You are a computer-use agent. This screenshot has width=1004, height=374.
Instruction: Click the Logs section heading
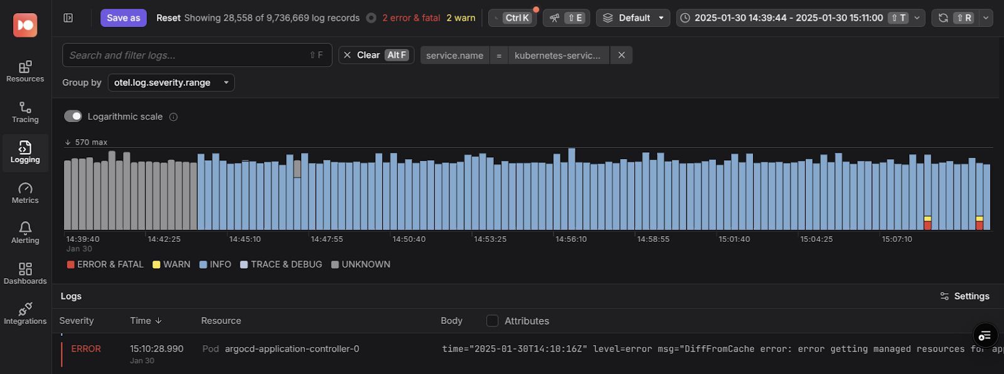[x=71, y=296]
